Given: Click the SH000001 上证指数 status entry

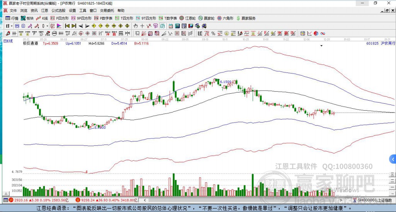Looking at the screenshot, I should click(372, 200).
